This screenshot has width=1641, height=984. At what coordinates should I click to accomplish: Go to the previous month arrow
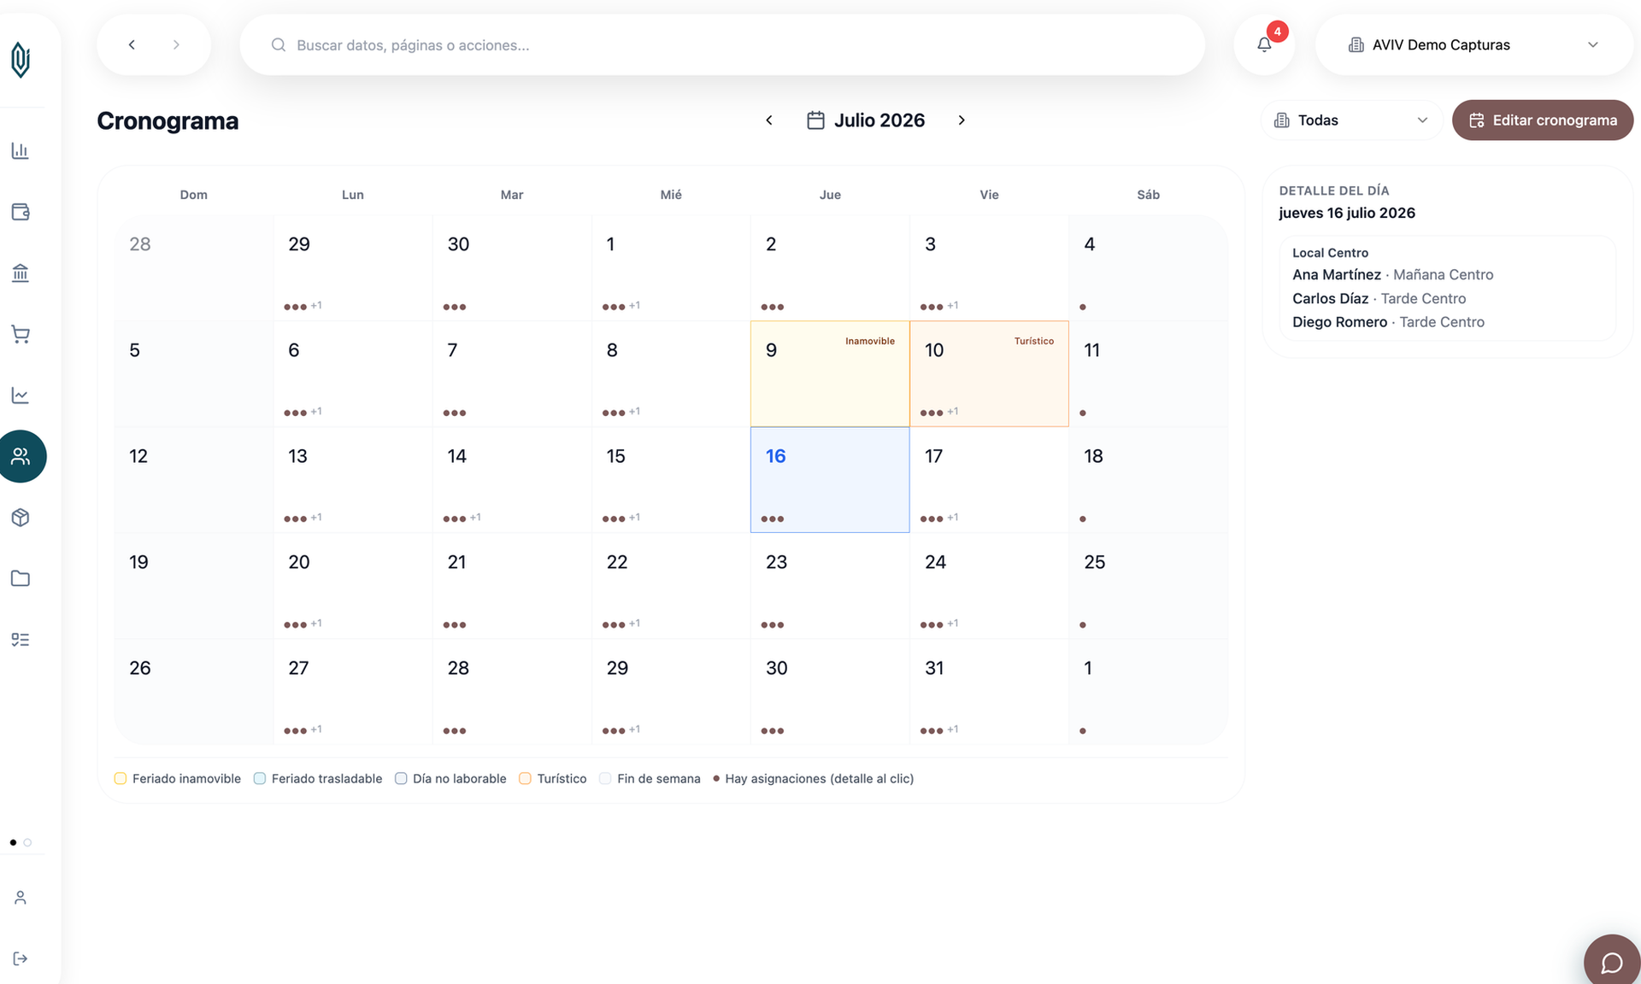point(769,120)
